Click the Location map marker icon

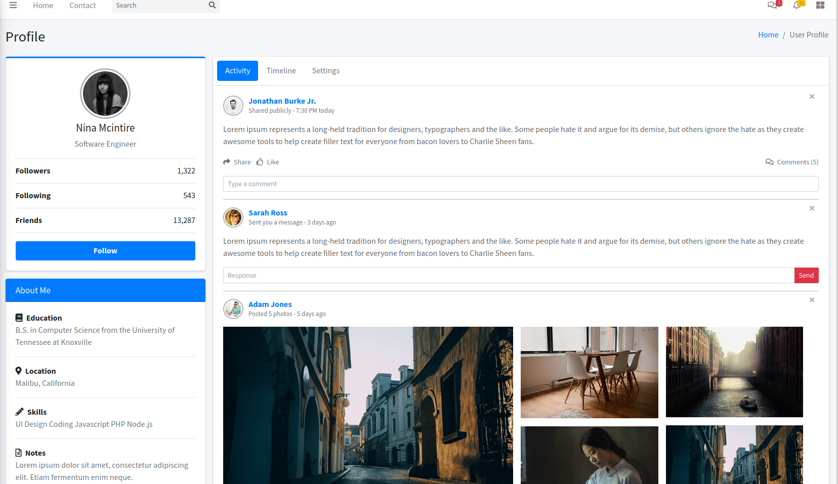[18, 371]
